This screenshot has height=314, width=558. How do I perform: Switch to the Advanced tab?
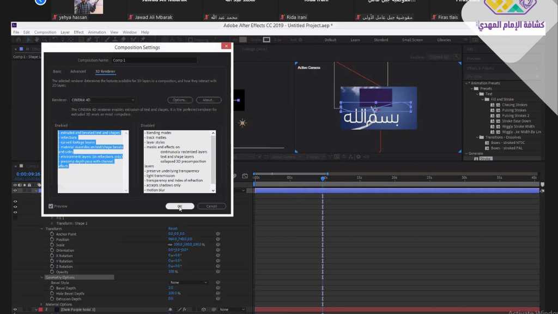click(78, 71)
